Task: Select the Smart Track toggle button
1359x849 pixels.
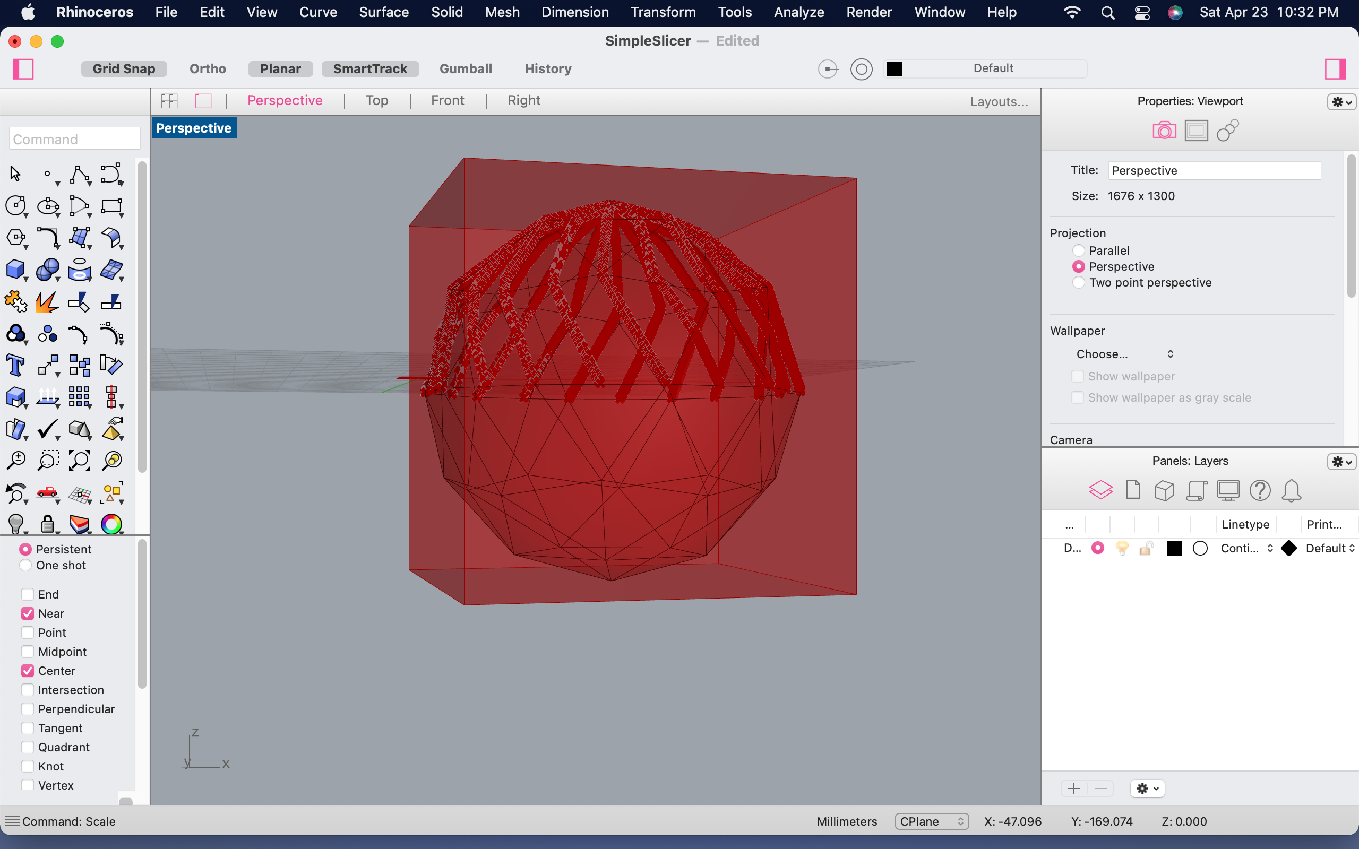Action: click(371, 67)
